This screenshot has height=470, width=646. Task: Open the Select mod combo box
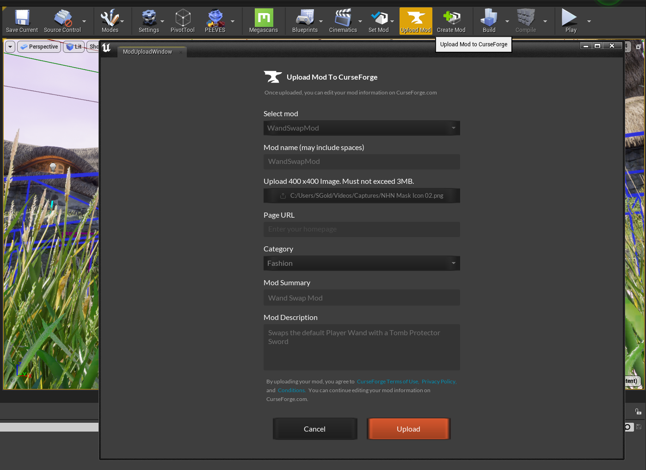click(x=362, y=128)
